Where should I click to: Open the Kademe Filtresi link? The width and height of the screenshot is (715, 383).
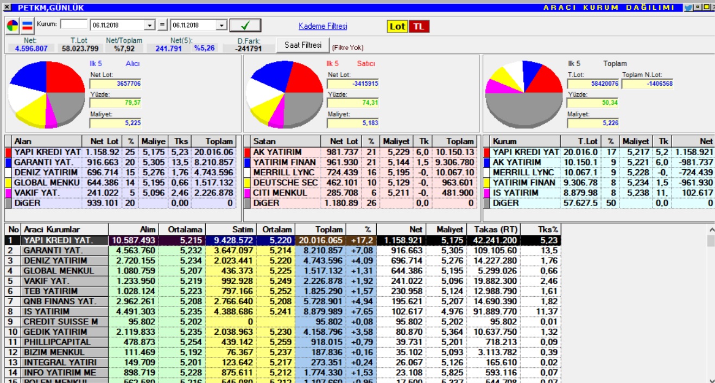[323, 26]
